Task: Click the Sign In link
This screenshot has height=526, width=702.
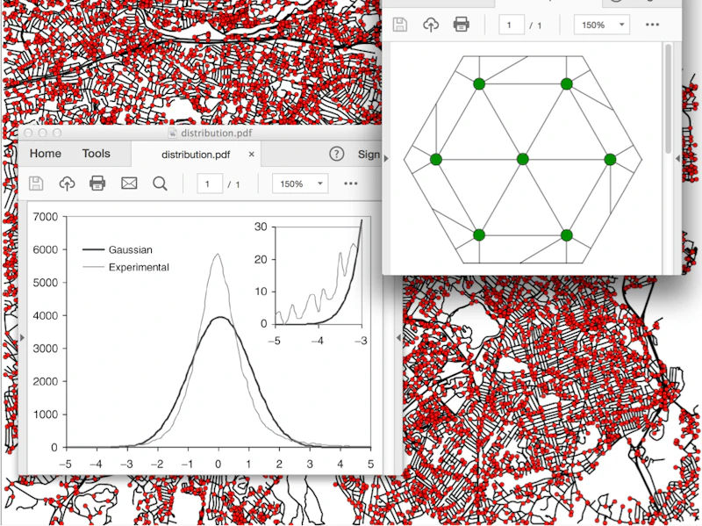Action: point(369,155)
